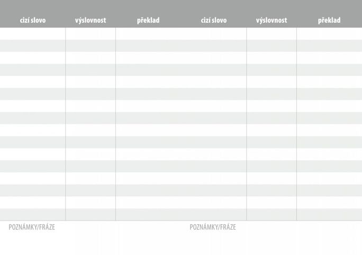The width and height of the screenshot is (362, 255).
Task: Select the right "POZNÁMKY/FRÁZE" notes label
Action: 213,227
